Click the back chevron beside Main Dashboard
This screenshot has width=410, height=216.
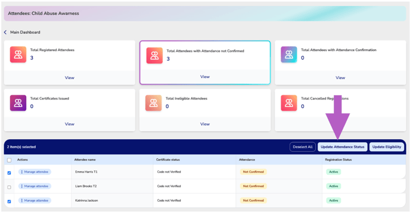tap(5, 32)
